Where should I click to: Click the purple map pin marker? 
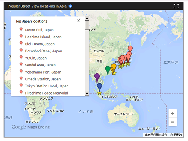[x=97, y=78]
